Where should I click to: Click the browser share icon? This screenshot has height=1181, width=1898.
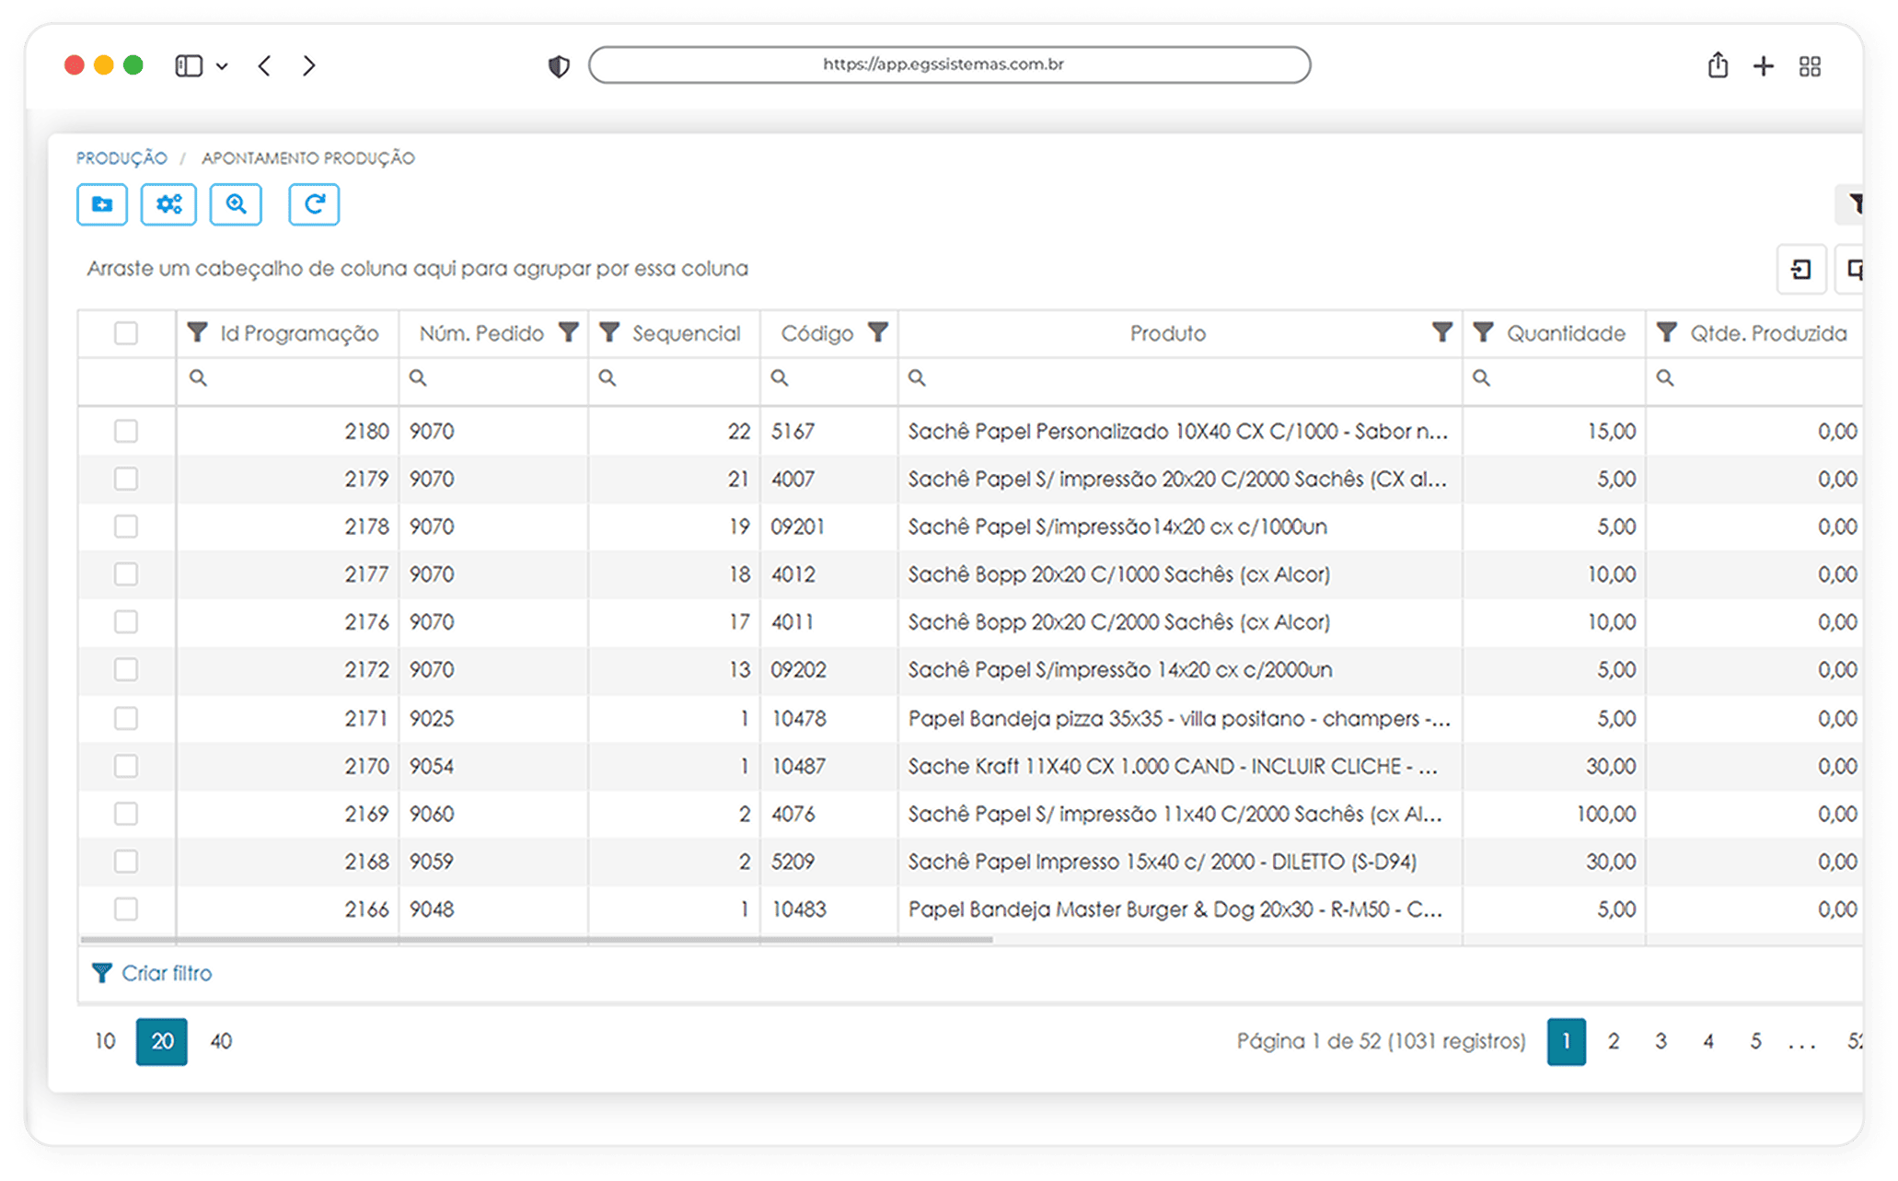point(1718,65)
